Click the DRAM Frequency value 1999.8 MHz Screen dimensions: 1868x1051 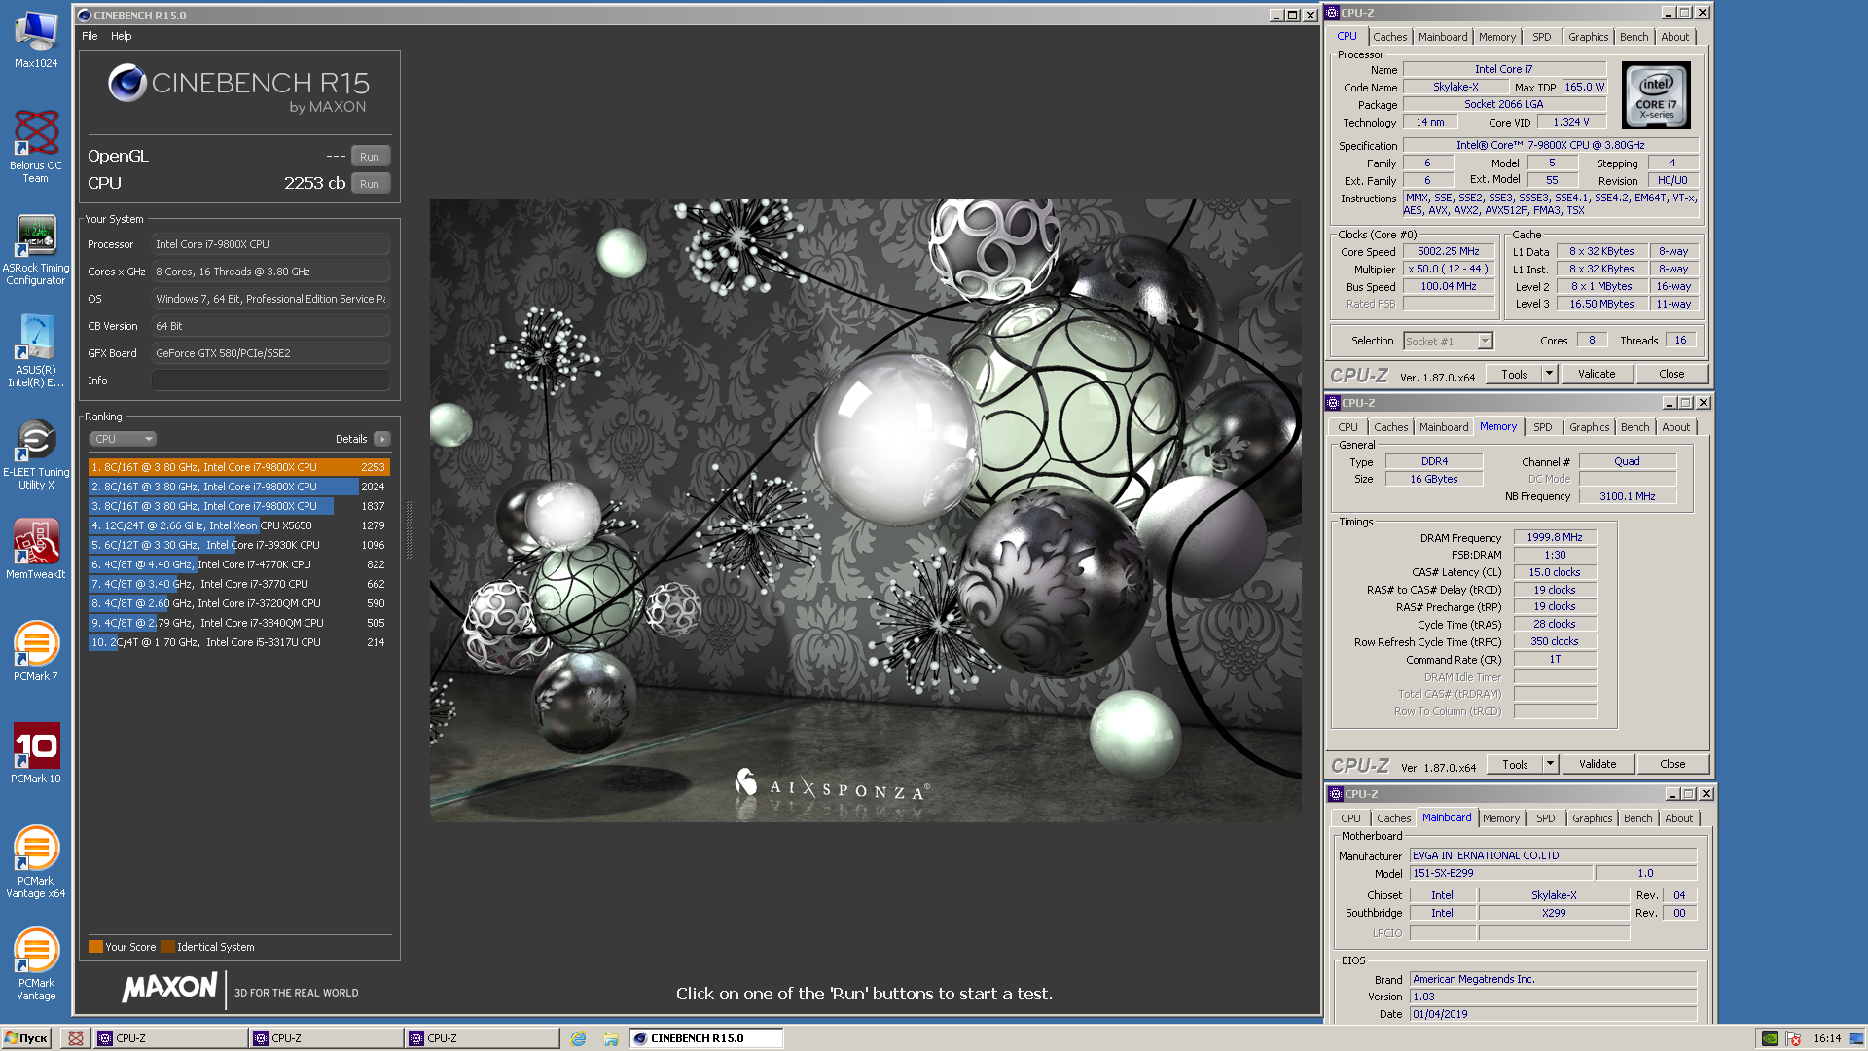[x=1554, y=538]
